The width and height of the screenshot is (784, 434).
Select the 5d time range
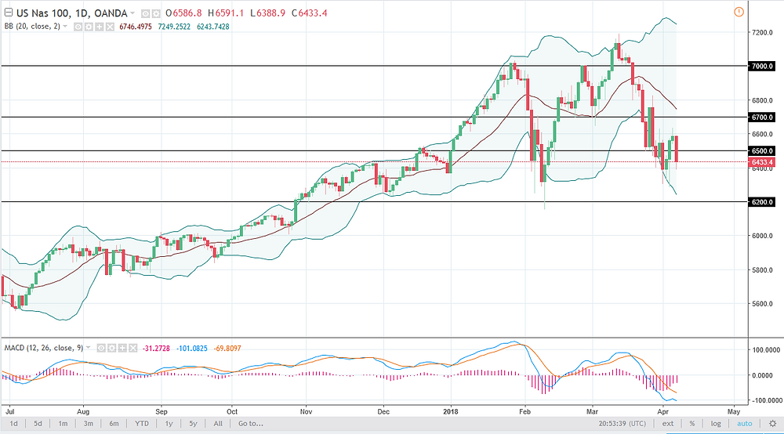click(x=38, y=424)
